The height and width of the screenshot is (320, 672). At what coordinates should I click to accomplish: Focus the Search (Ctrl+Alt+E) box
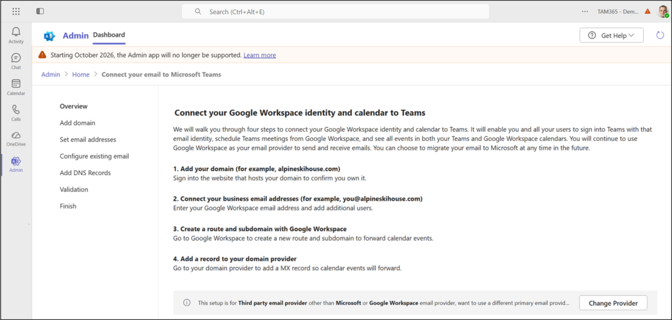pos(335,12)
